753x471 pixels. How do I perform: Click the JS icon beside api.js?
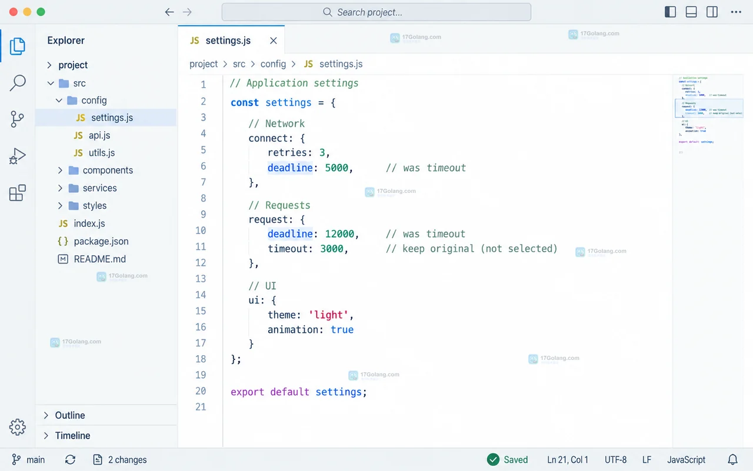coord(78,136)
